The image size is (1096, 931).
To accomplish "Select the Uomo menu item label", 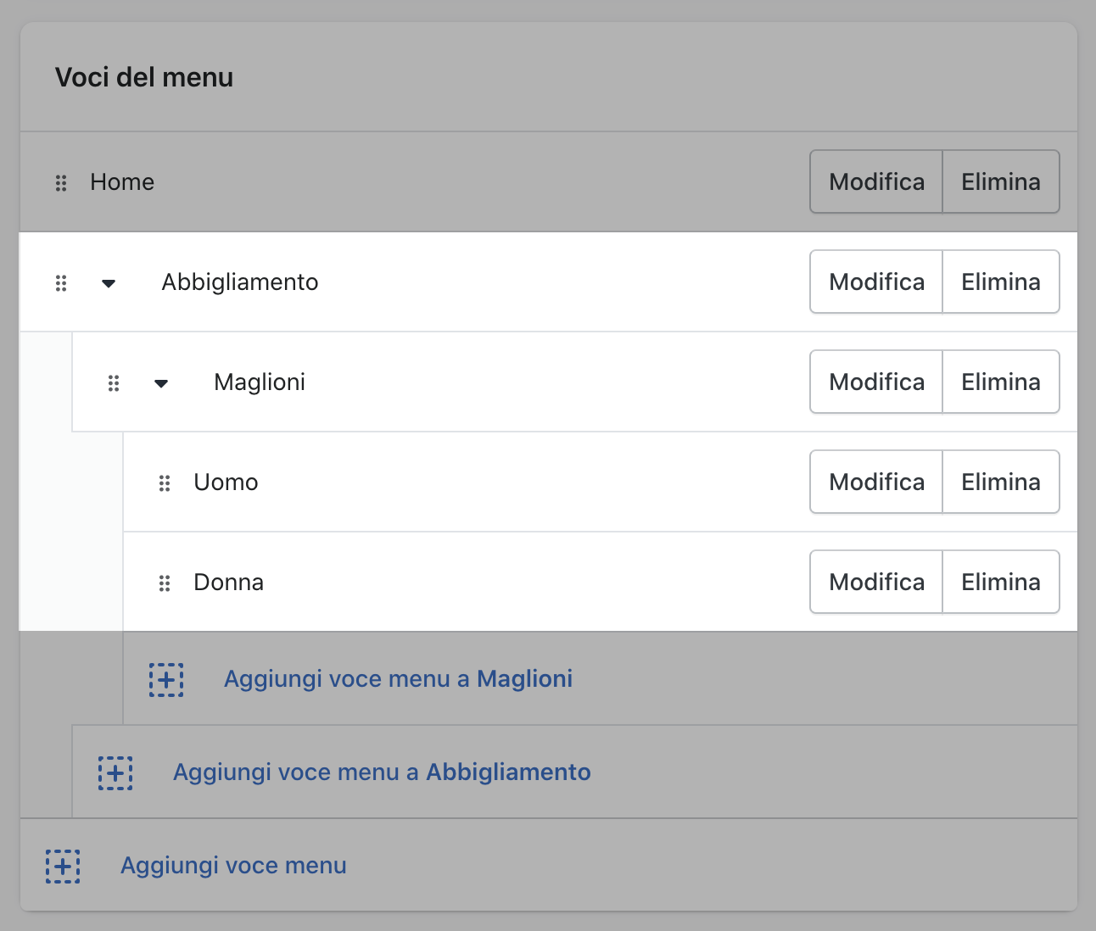I will click(226, 482).
